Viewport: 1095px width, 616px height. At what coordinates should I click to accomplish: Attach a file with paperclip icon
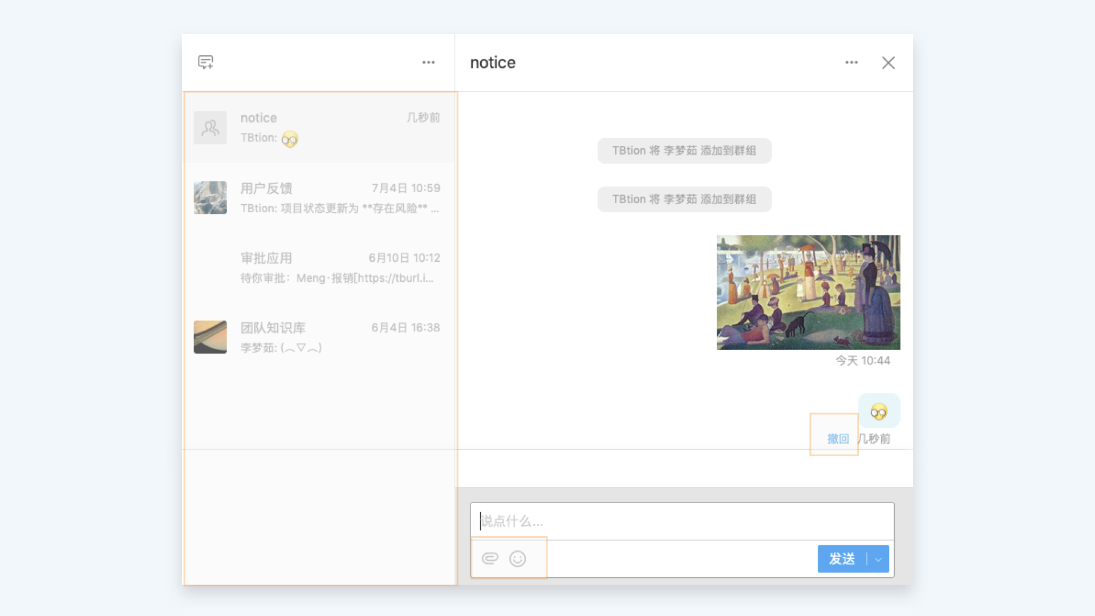tap(490, 558)
